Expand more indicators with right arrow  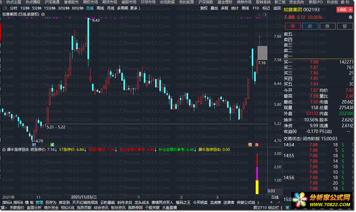[x=258, y=203]
